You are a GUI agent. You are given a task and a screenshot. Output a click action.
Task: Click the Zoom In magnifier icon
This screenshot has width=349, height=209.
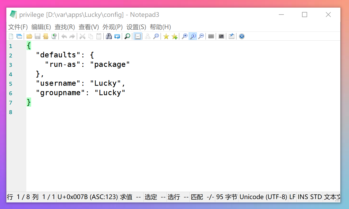(x=185, y=36)
